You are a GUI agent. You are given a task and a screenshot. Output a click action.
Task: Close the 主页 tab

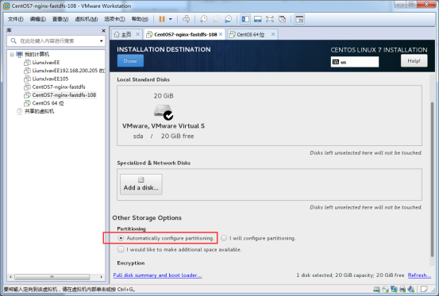138,34
